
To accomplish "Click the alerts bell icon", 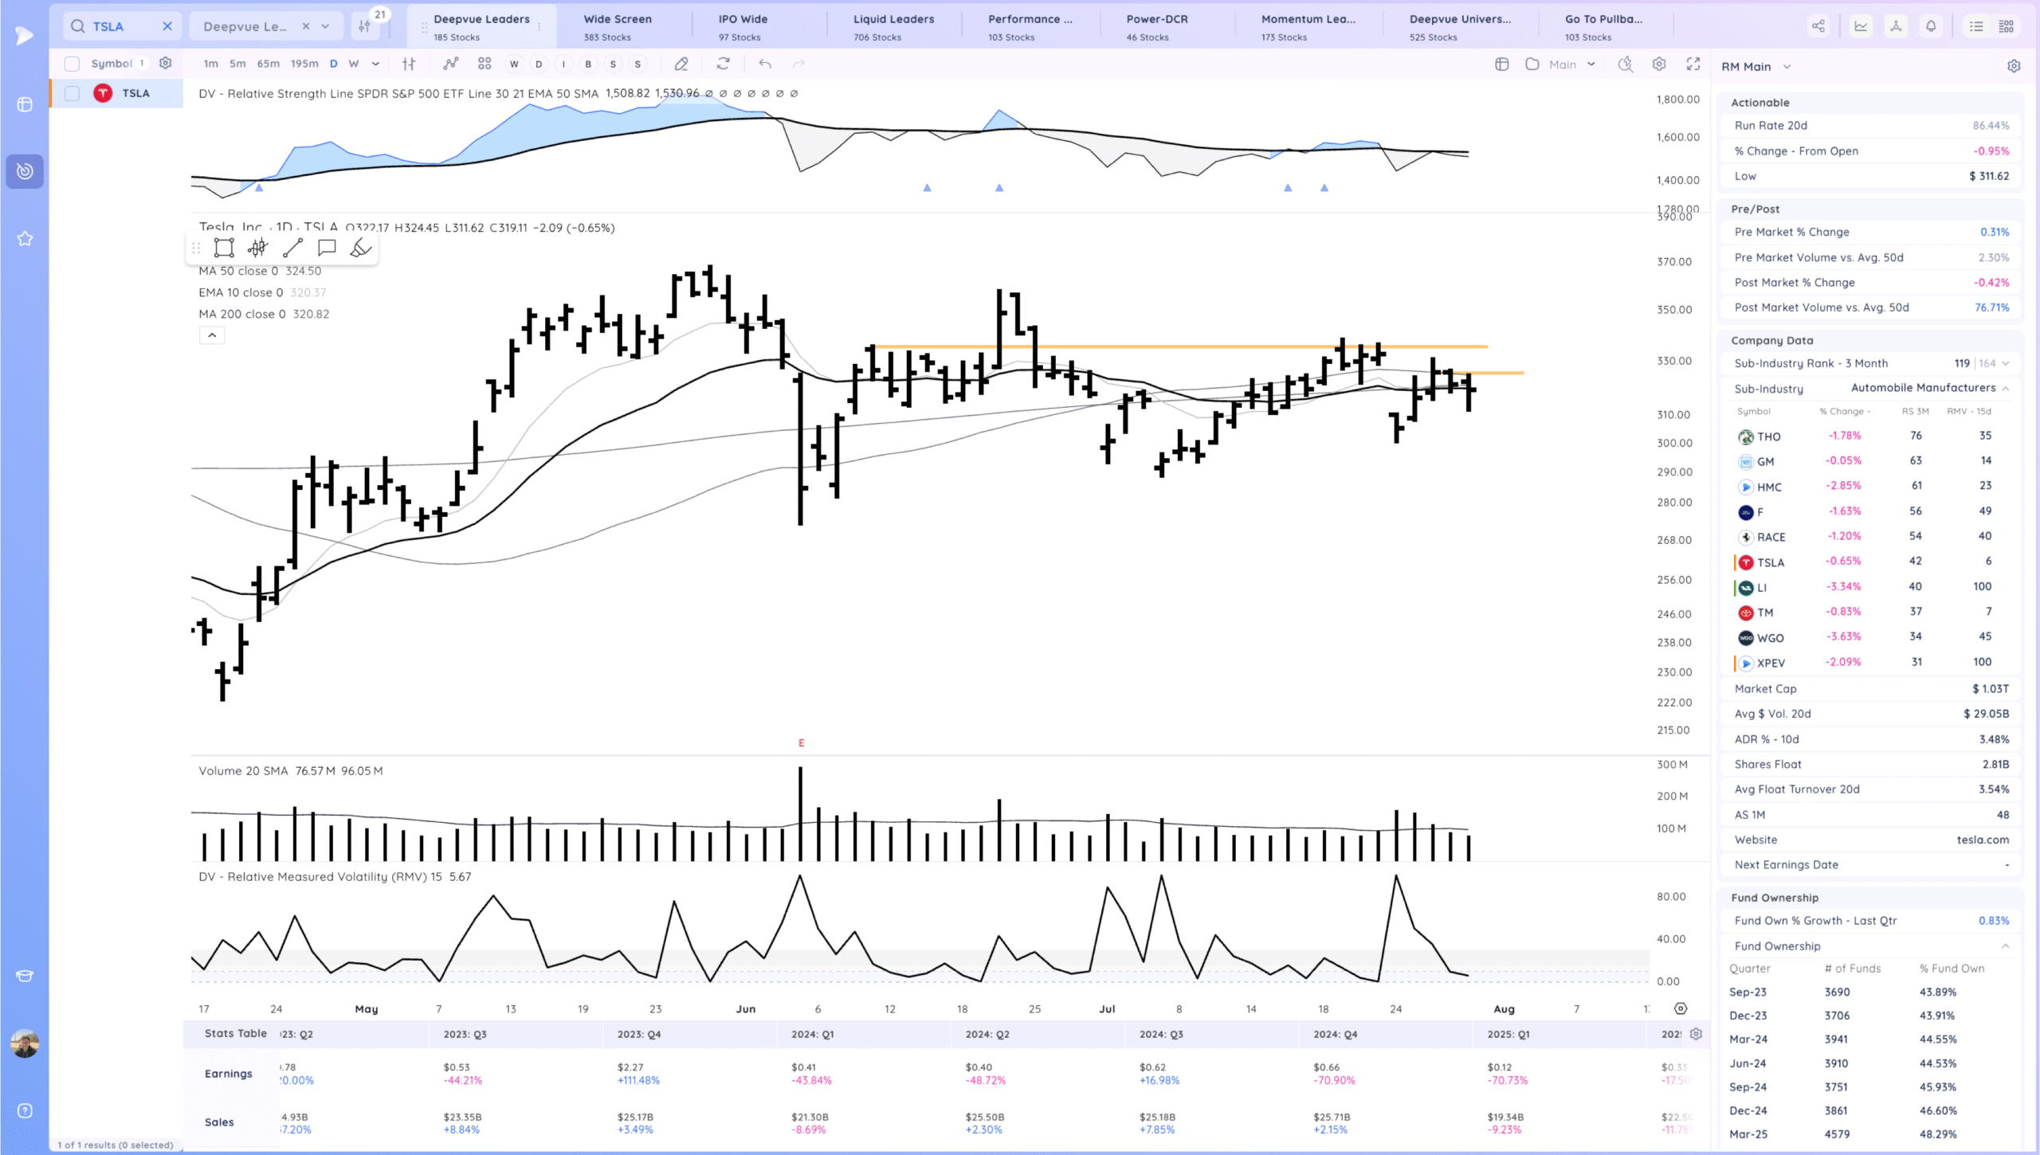I will pos(1931,26).
